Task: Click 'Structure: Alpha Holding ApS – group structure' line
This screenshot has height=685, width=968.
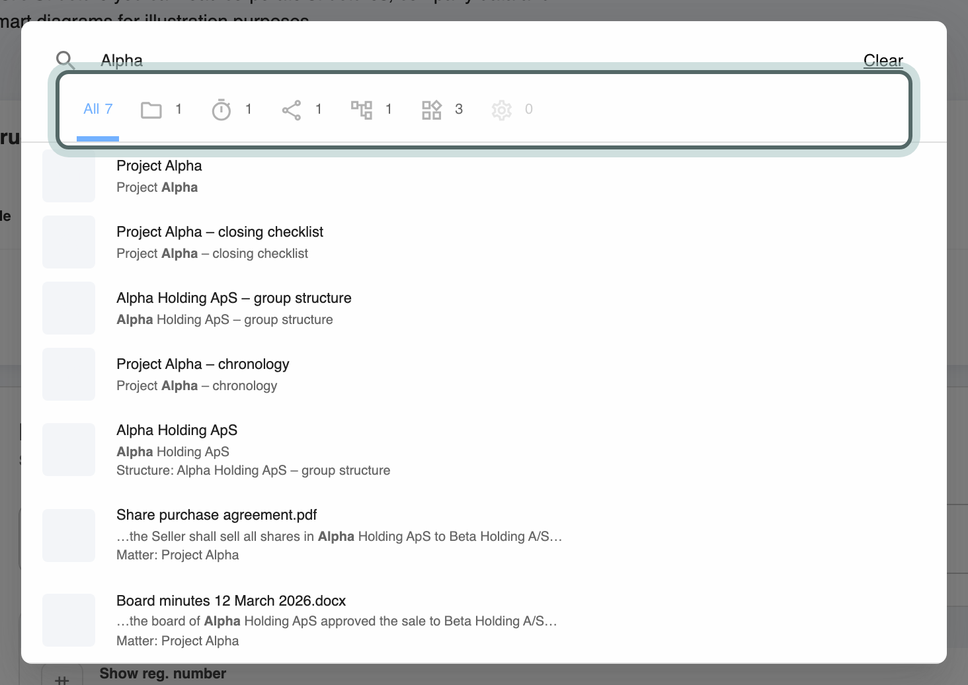Action: coord(253,470)
